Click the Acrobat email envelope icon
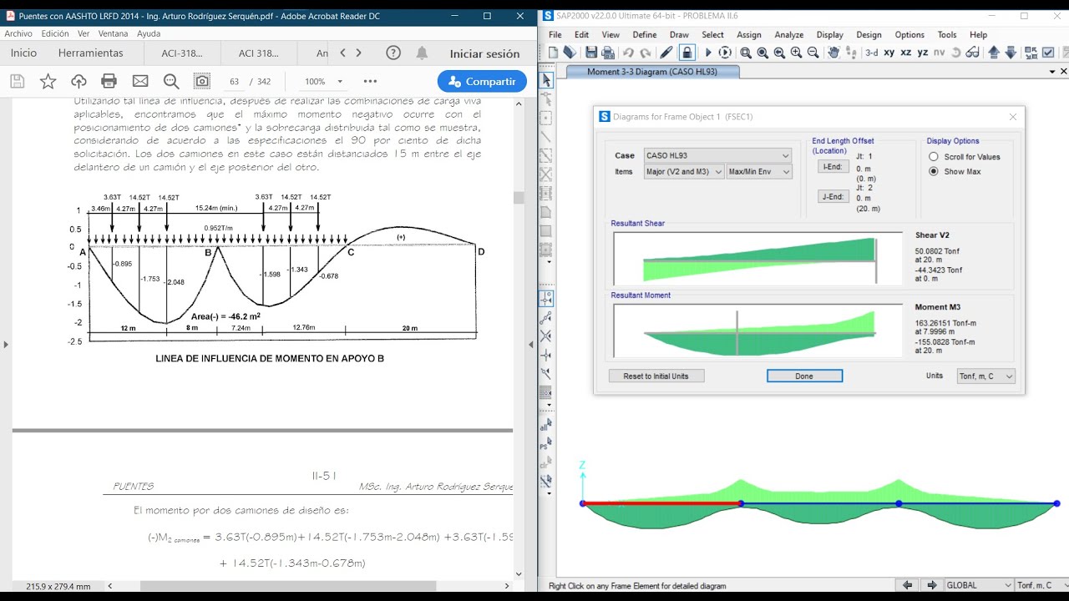 (x=140, y=81)
